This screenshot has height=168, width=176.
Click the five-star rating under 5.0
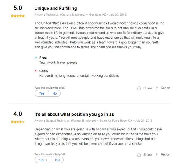pos(18,16)
